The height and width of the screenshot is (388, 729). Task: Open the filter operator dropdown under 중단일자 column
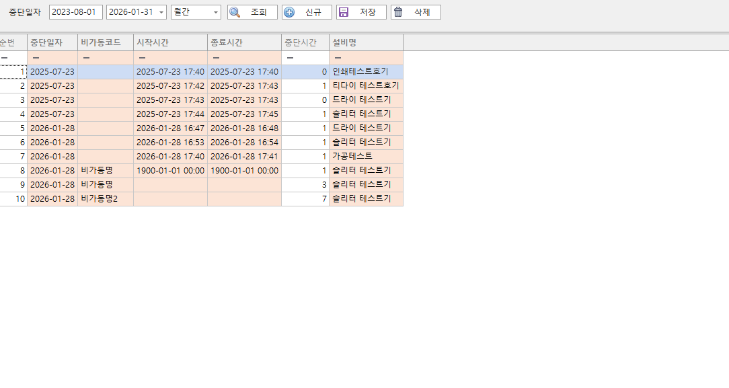(x=34, y=58)
